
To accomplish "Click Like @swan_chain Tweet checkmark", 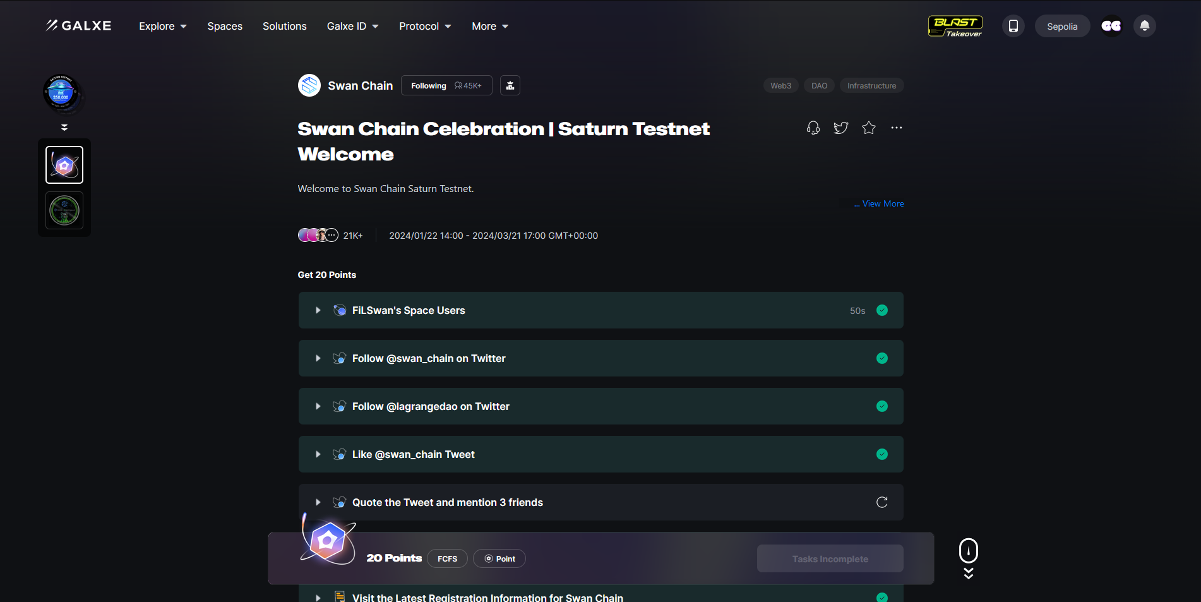I will (x=881, y=454).
